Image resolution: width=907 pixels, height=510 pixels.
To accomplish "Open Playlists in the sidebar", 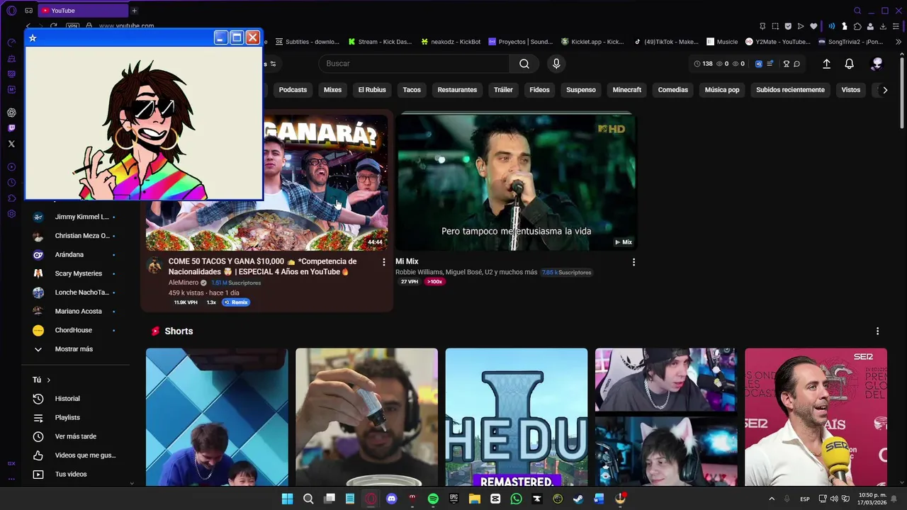I will [67, 418].
